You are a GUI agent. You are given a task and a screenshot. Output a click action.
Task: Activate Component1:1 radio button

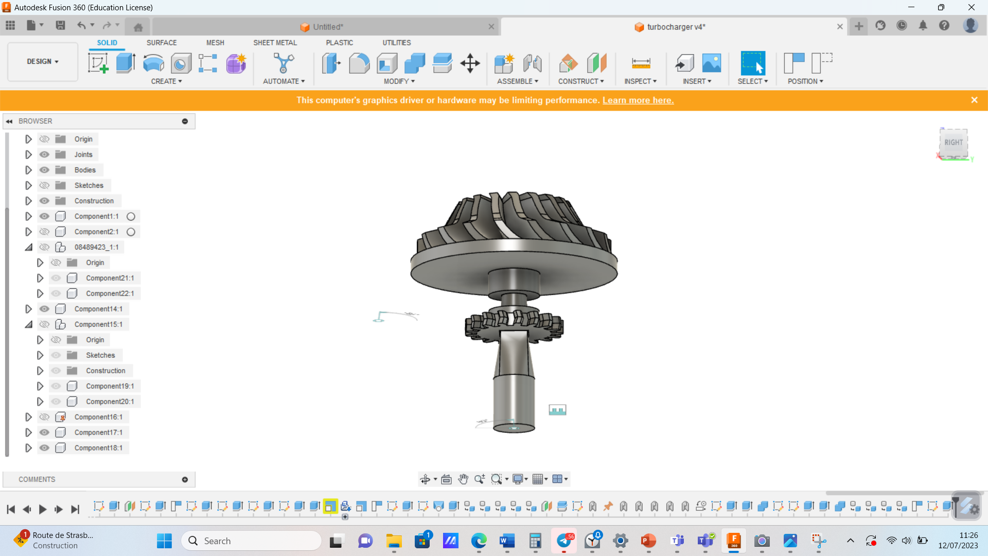pos(131,217)
